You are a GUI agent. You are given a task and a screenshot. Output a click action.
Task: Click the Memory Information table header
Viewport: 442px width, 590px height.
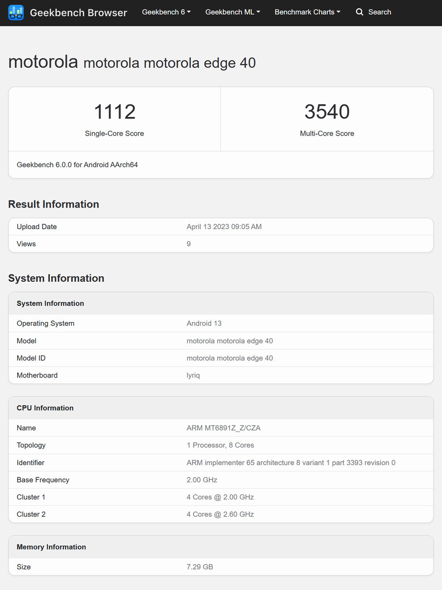[221, 547]
